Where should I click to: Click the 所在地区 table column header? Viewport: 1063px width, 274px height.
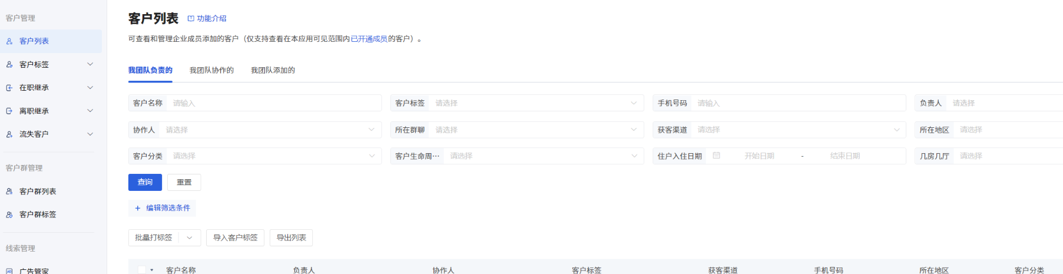(x=934, y=270)
